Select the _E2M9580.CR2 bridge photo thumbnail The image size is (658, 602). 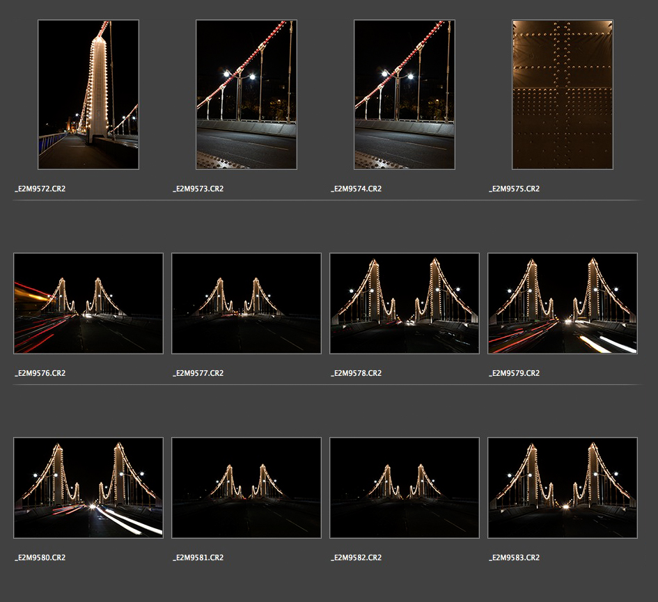pyautogui.click(x=88, y=488)
